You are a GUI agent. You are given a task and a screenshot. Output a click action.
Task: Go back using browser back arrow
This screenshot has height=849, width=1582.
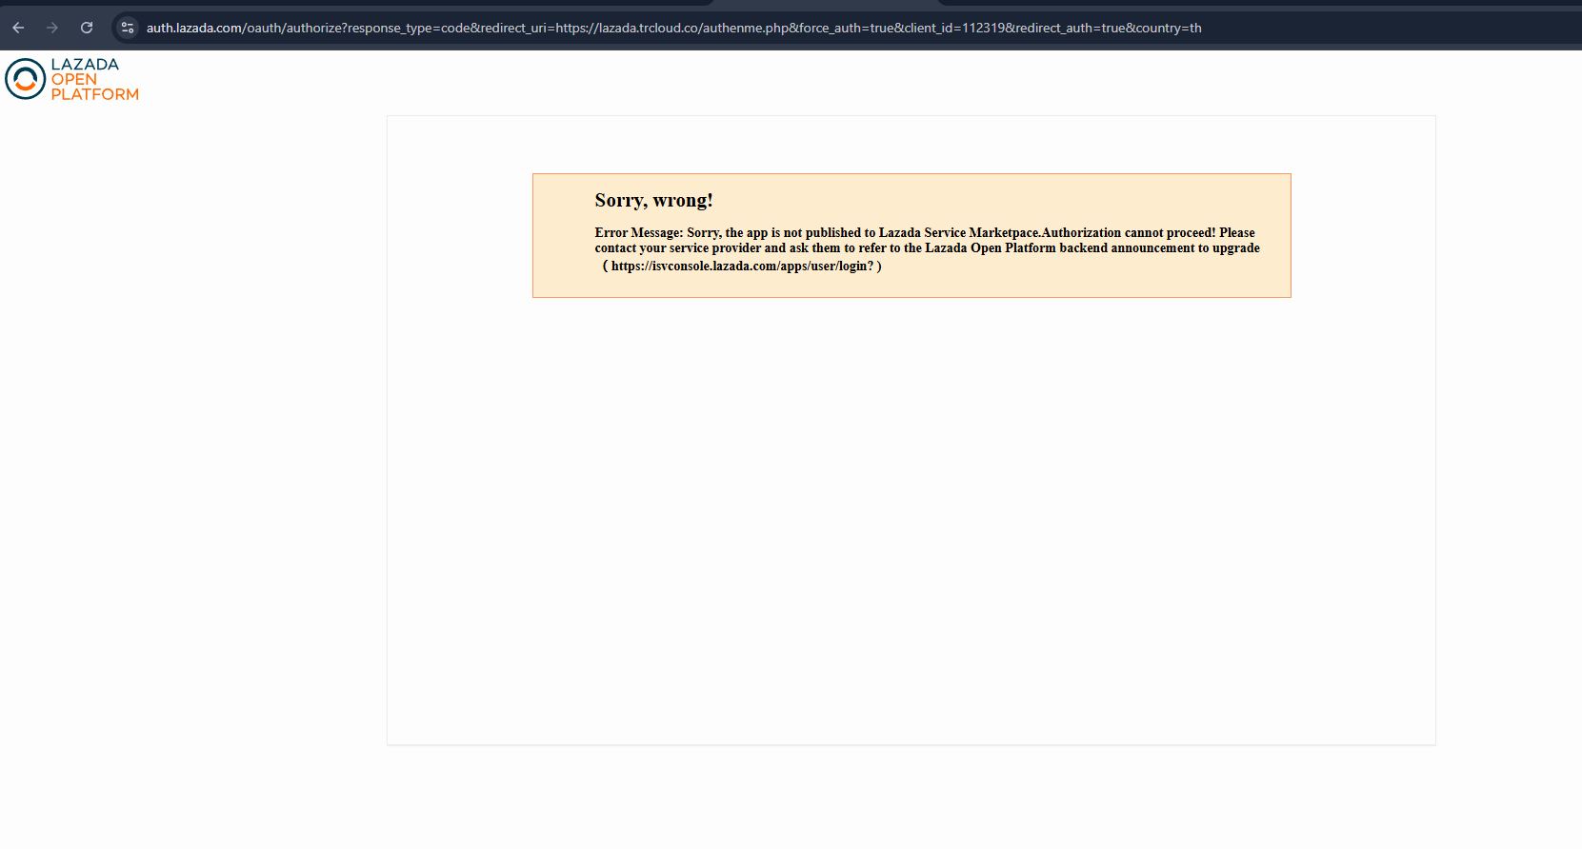18,28
